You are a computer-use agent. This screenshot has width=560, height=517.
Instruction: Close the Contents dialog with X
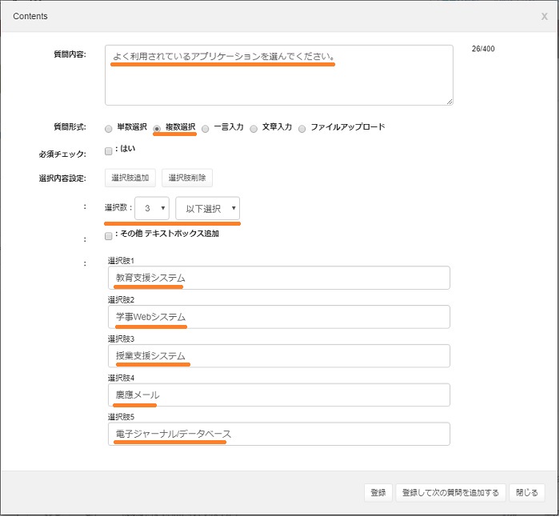pos(545,16)
